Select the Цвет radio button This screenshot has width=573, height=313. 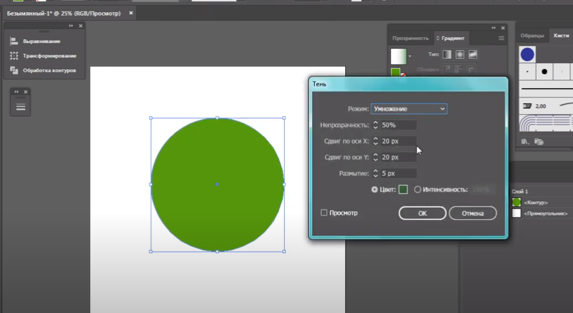375,189
